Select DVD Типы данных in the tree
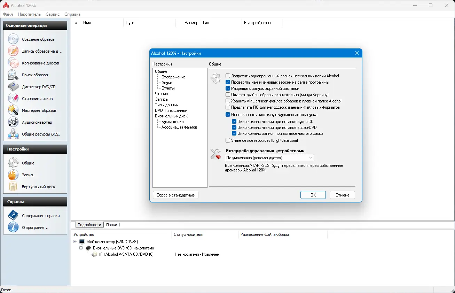 [x=171, y=110]
